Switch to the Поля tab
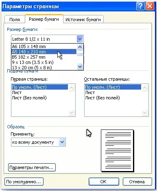Screen dimensions: 157x191 pos(15,20)
